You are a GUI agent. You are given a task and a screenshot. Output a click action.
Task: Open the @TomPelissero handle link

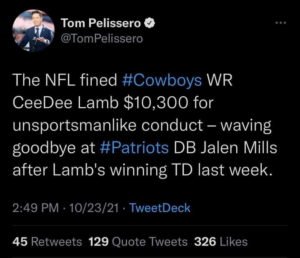[101, 38]
